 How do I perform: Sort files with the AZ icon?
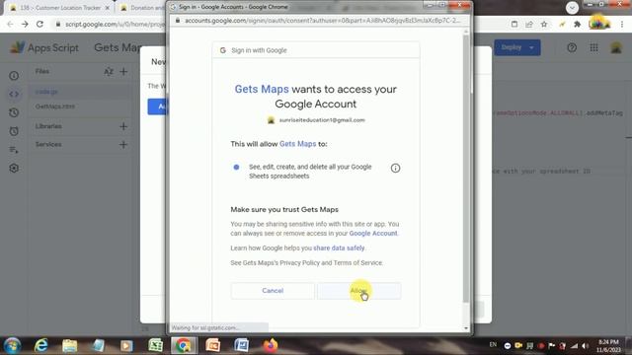pos(109,72)
